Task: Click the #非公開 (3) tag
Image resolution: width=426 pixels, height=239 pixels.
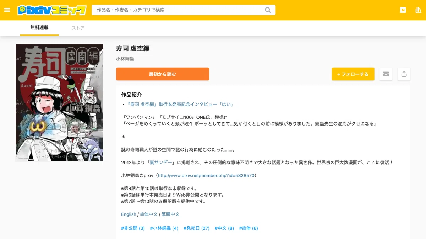Action: [133, 228]
